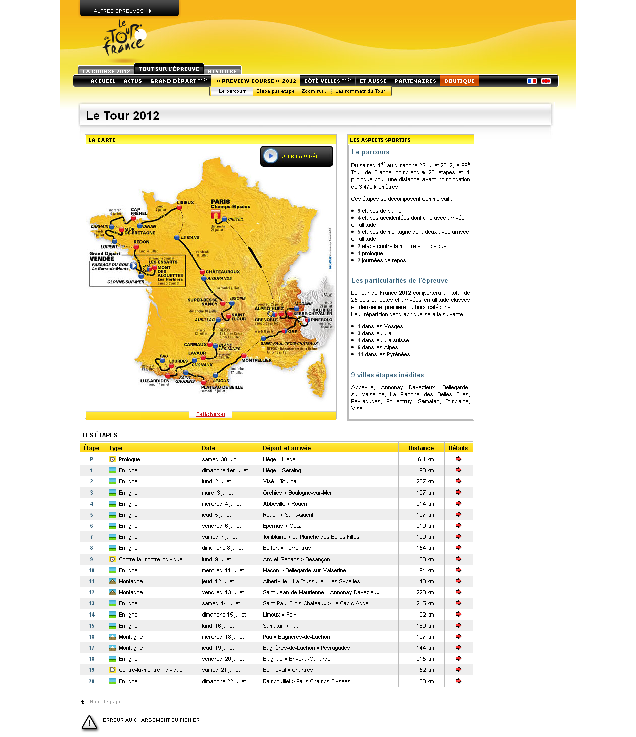
Task: Click stage number 20 in the table
Action: click(91, 681)
